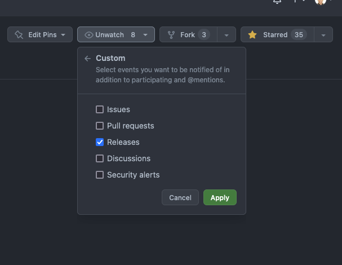Click the Starred count badge 35
Image resolution: width=342 pixels, height=265 pixels.
(299, 35)
